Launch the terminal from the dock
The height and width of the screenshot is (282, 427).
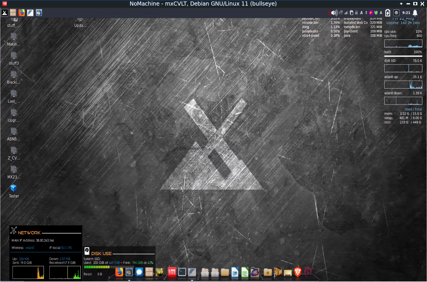182,272
